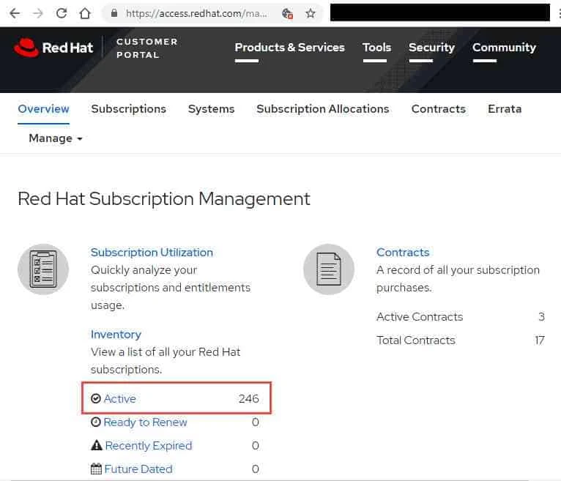Screen dimensions: 561x481
Task: Open the Security menu
Action: [431, 47]
